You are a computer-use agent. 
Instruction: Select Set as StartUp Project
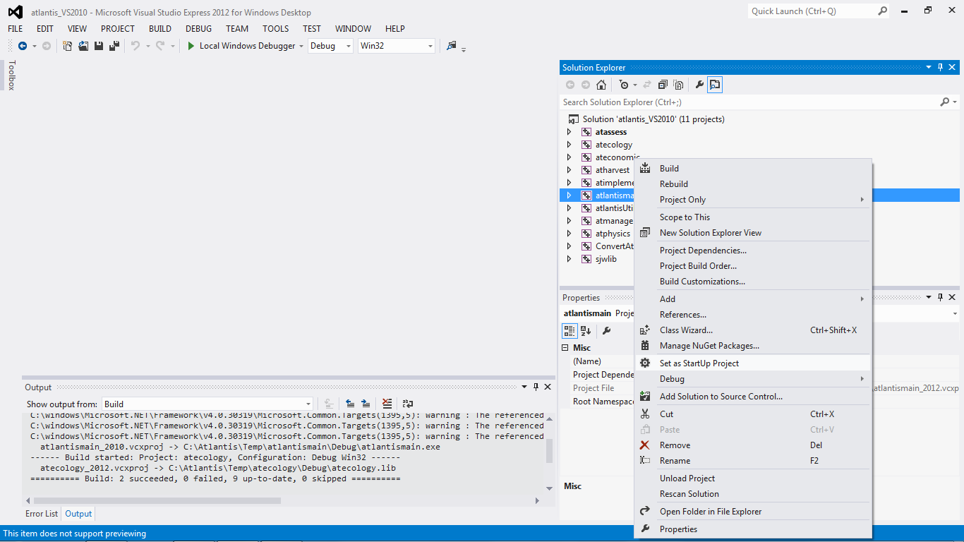(699, 363)
